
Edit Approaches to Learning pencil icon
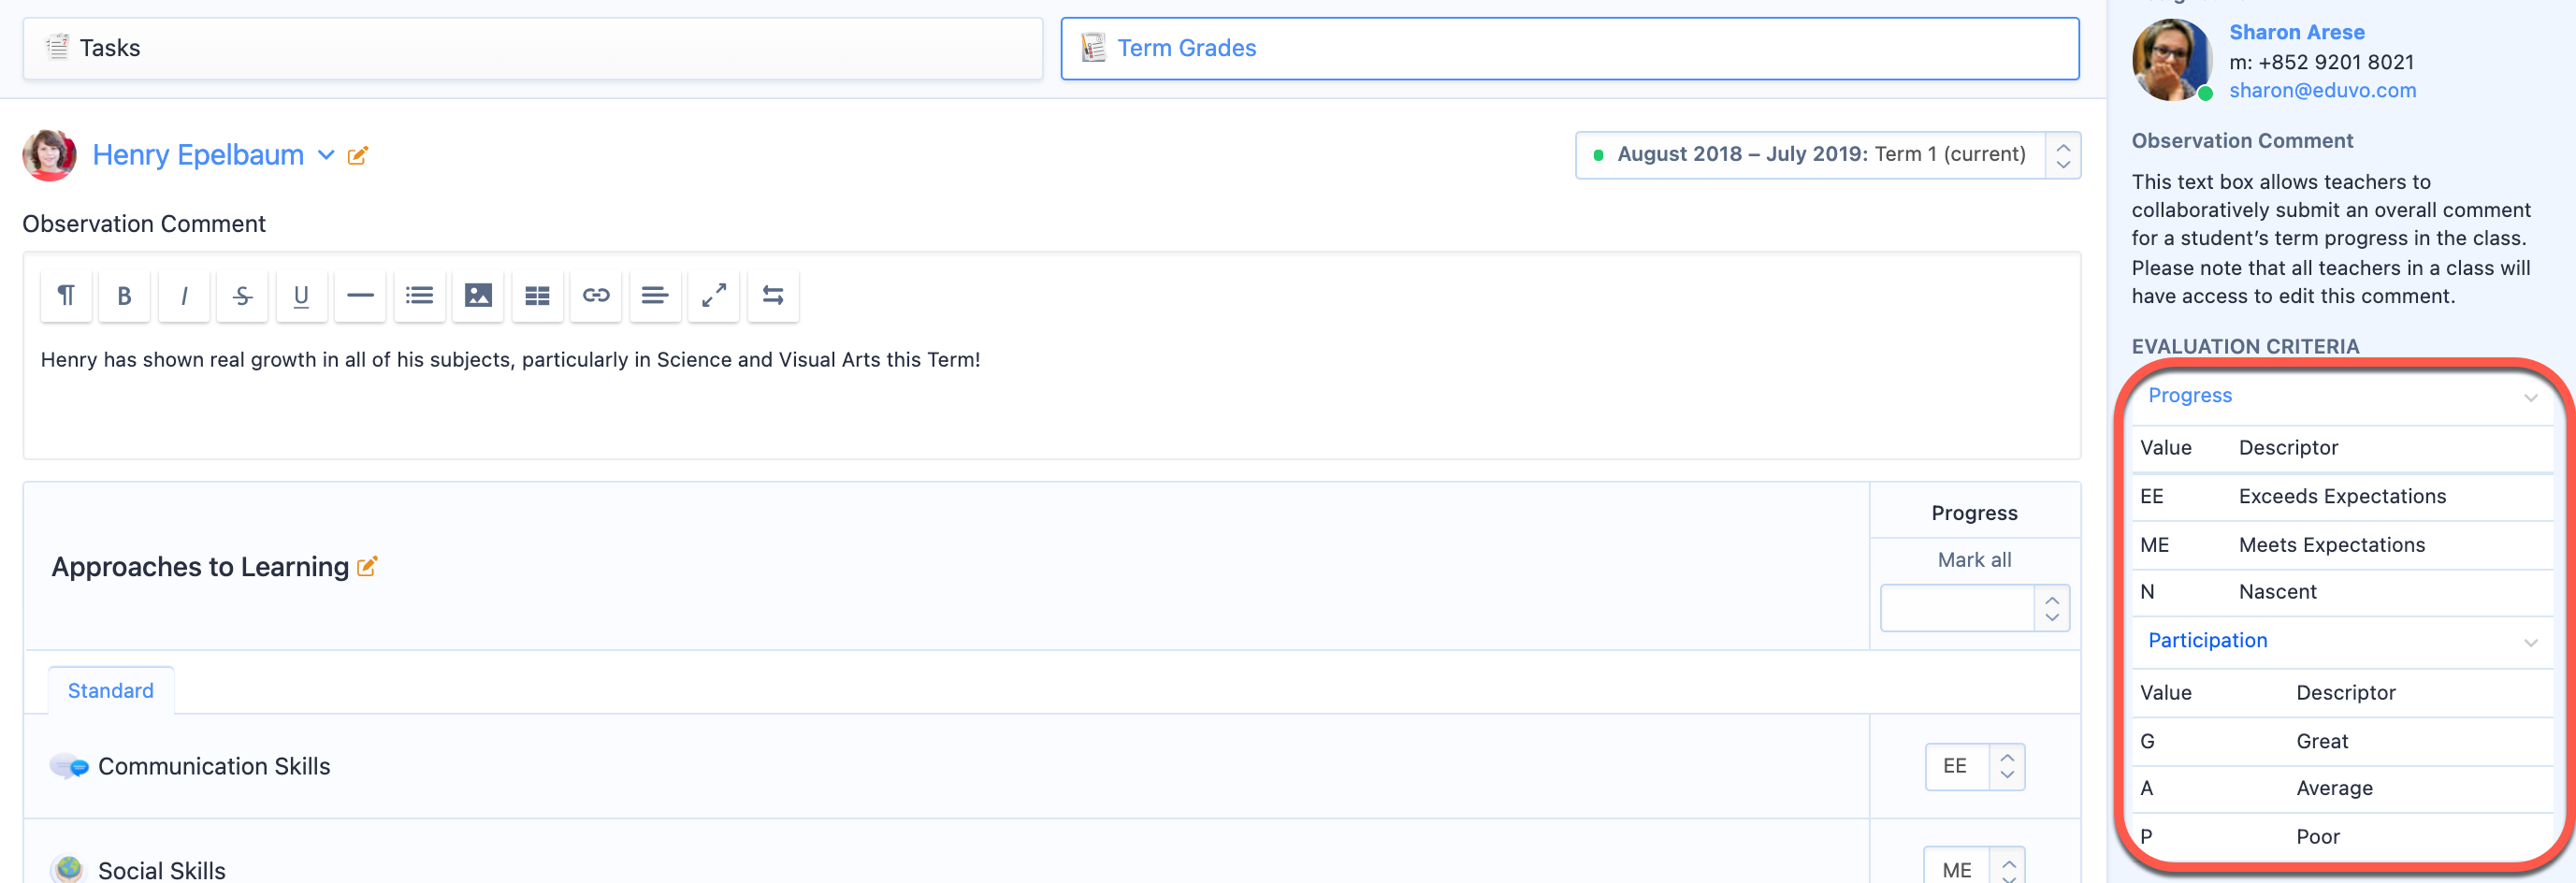coord(367,567)
